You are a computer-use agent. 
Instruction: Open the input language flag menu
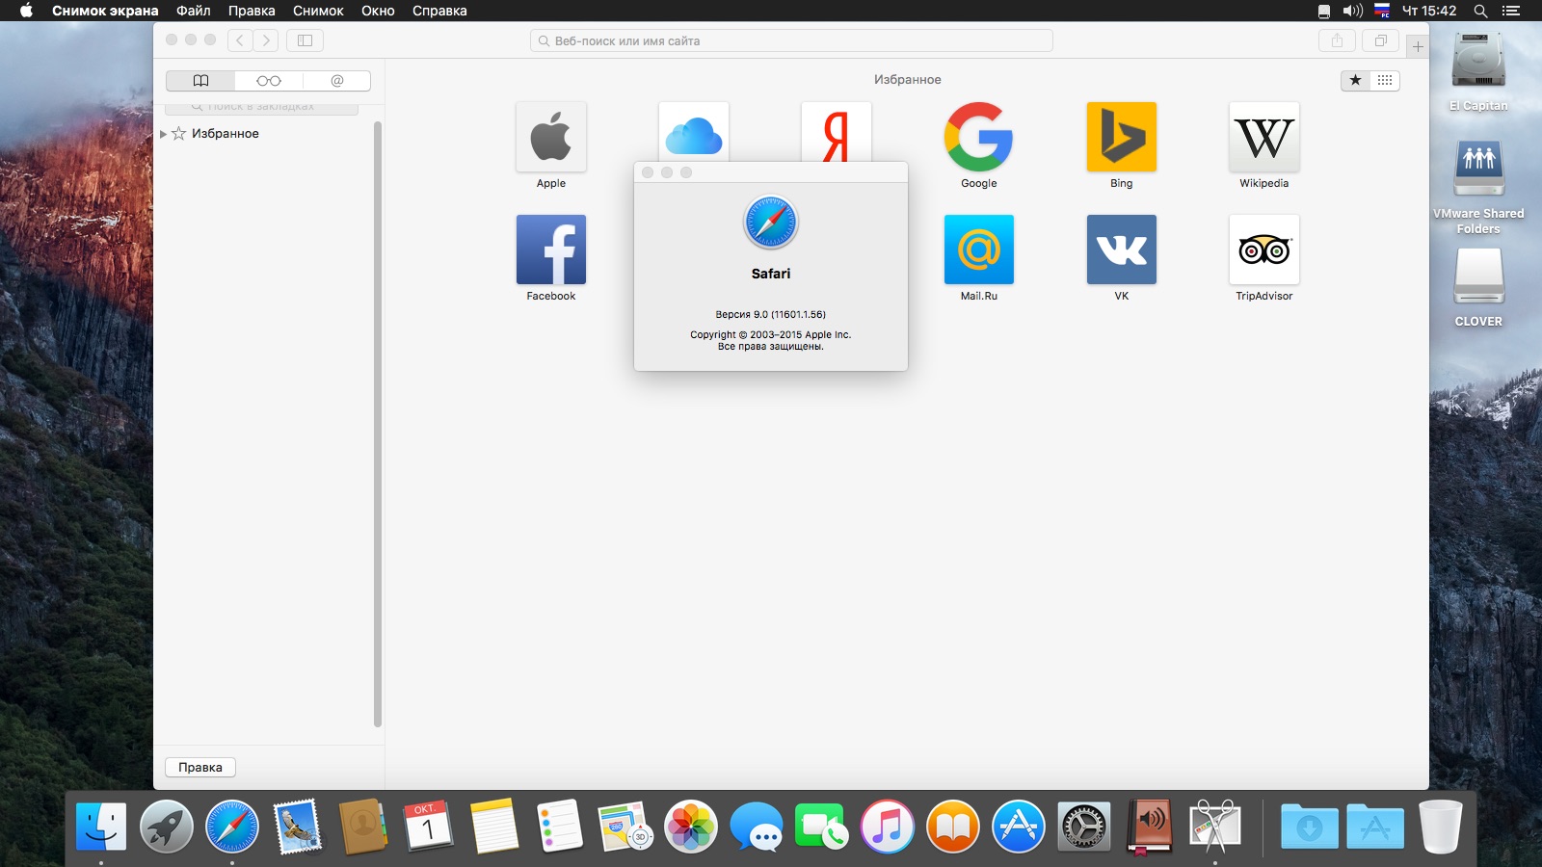click(1382, 11)
